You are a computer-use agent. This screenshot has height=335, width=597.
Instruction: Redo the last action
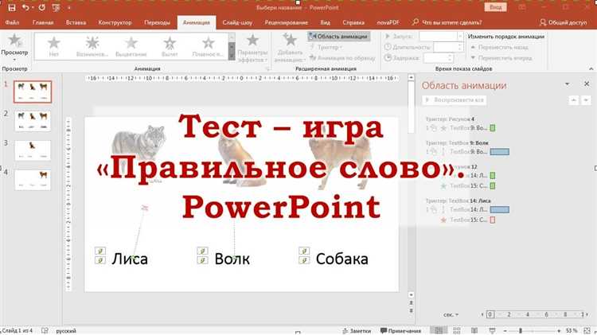41,7
